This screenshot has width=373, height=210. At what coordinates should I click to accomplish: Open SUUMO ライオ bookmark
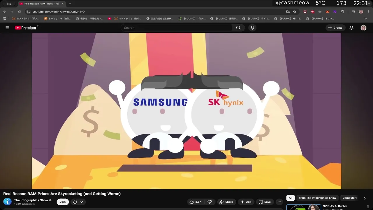pyautogui.click(x=256, y=18)
